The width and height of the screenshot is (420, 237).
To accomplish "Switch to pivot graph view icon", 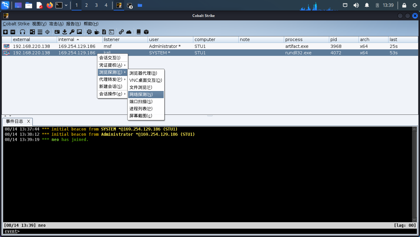I will tap(32, 32).
